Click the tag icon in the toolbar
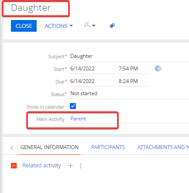Viewport: 189px width, 193px height. (x=112, y=26)
